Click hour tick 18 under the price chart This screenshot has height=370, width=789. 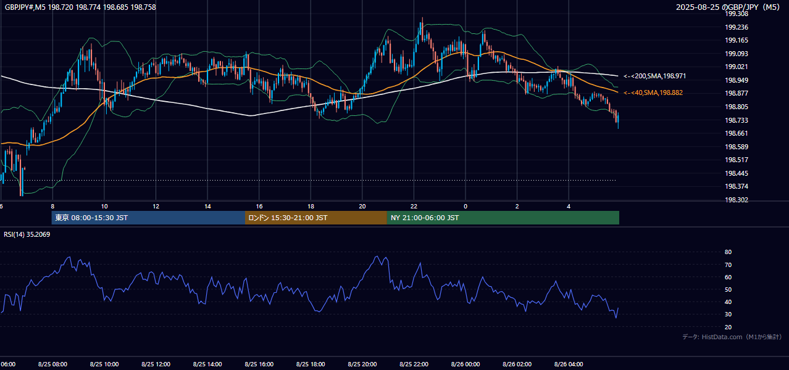pyautogui.click(x=311, y=207)
